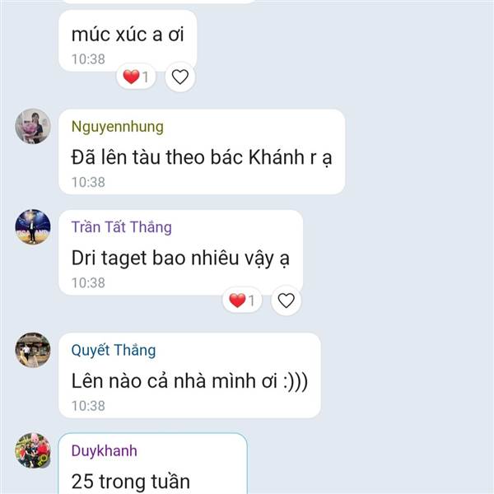Tap the sender name Nguyennhung

[118, 127]
